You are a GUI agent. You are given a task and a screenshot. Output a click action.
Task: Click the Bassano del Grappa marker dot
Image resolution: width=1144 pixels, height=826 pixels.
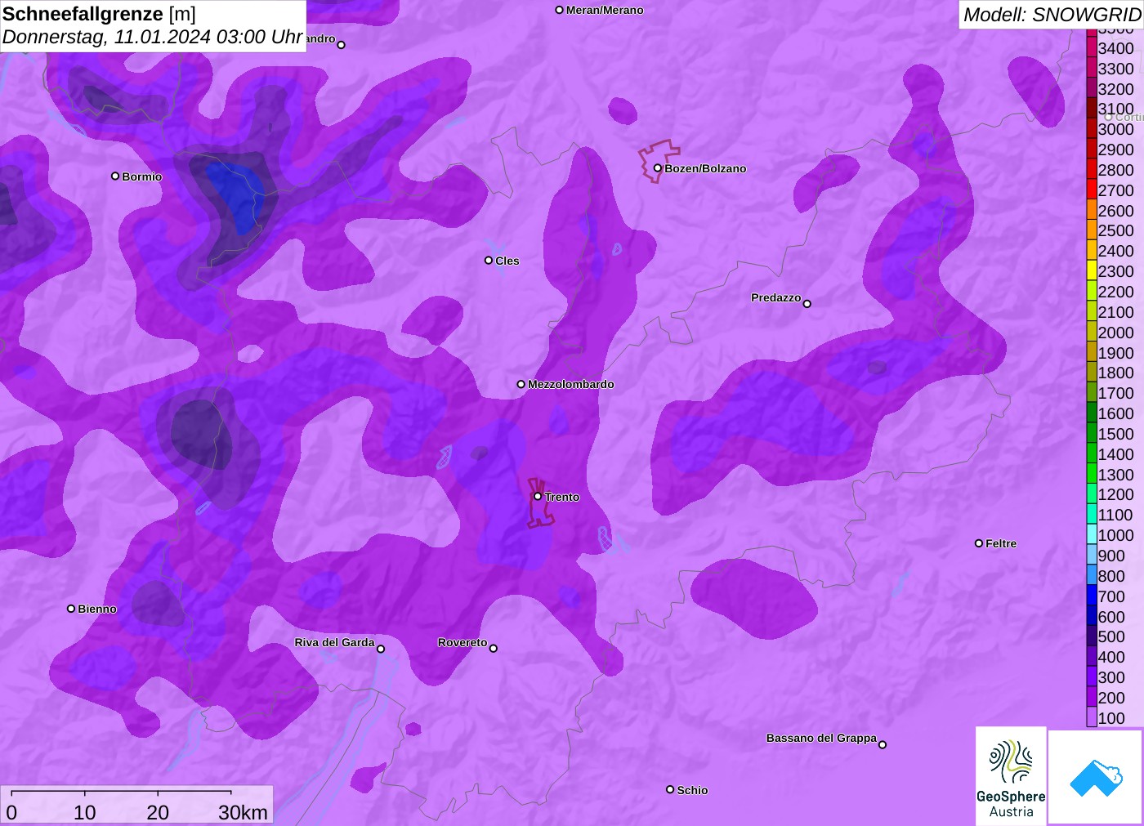(x=883, y=744)
